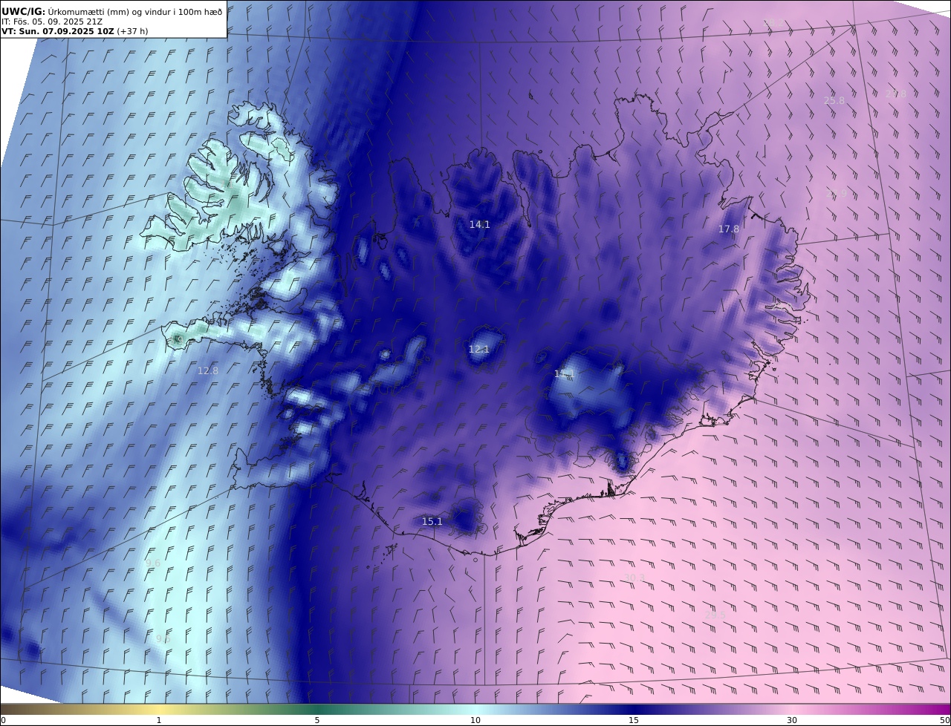This screenshot has height=726, width=951.
Task: Click the 'VT: Sun. 07.09.2025 10Z' valid time
Action: pos(57,31)
